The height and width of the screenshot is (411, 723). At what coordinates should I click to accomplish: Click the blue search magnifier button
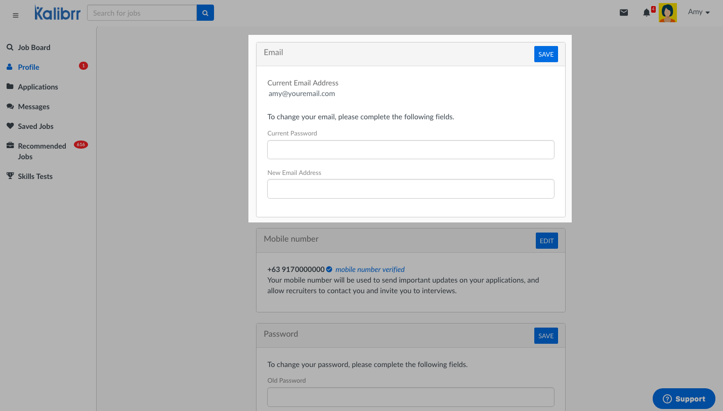pyautogui.click(x=205, y=13)
